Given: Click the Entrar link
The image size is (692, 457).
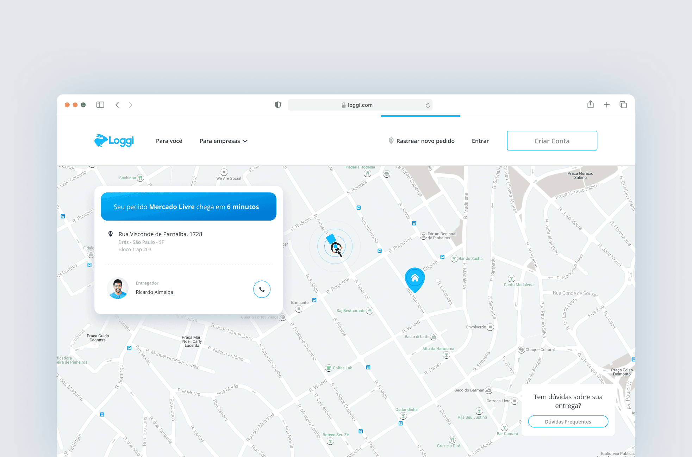Looking at the screenshot, I should click(x=480, y=141).
